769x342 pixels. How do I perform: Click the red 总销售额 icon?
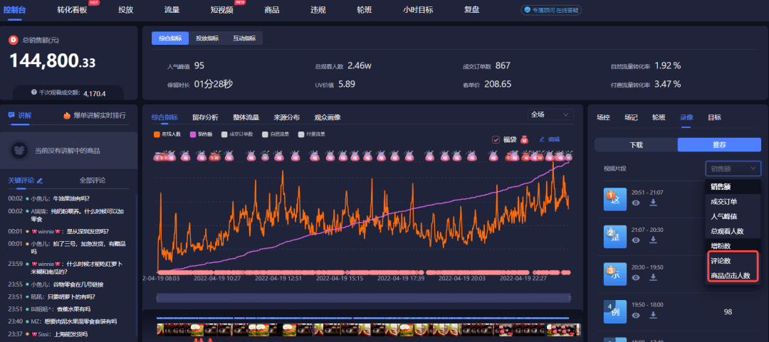[x=14, y=40]
